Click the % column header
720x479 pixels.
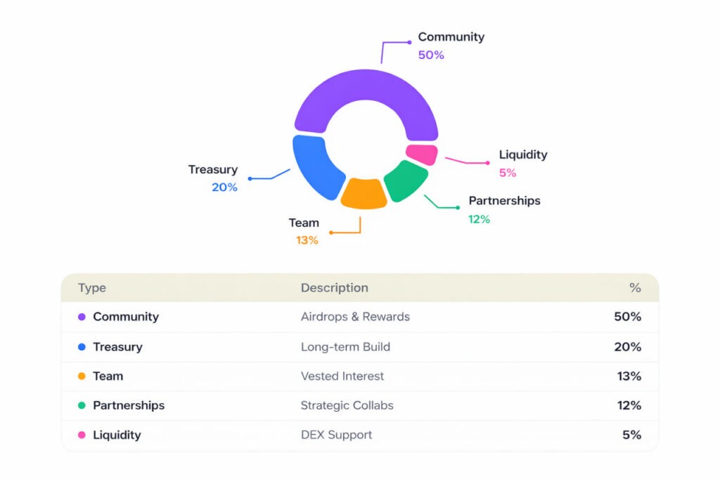pyautogui.click(x=635, y=288)
